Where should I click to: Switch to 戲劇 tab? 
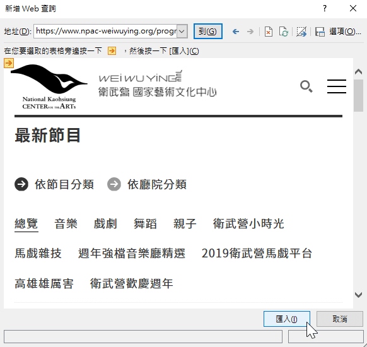(x=105, y=223)
